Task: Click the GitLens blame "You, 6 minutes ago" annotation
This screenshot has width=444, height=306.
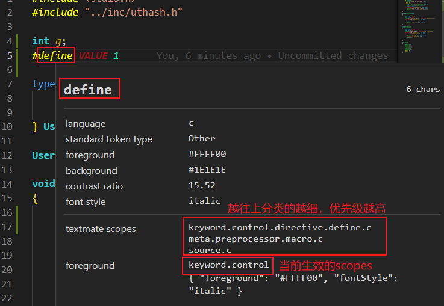Action: click(x=208, y=56)
